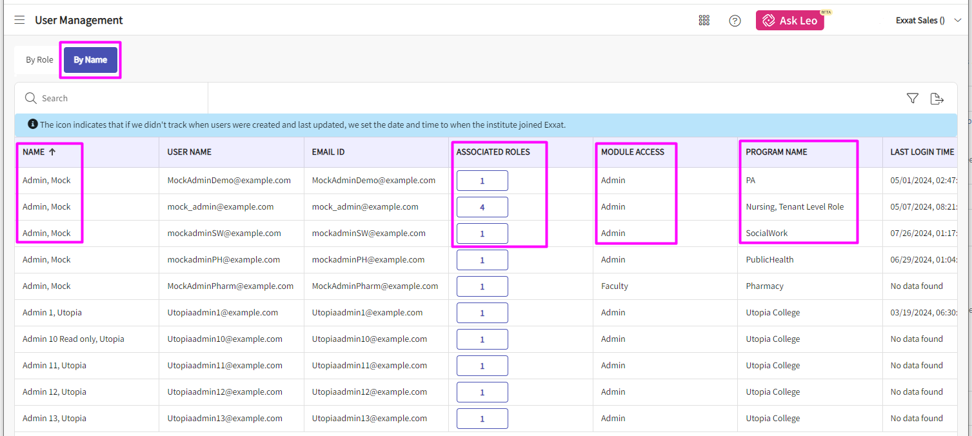Sort by the Program Name column header
The width and height of the screenshot is (972, 436).
click(x=776, y=152)
